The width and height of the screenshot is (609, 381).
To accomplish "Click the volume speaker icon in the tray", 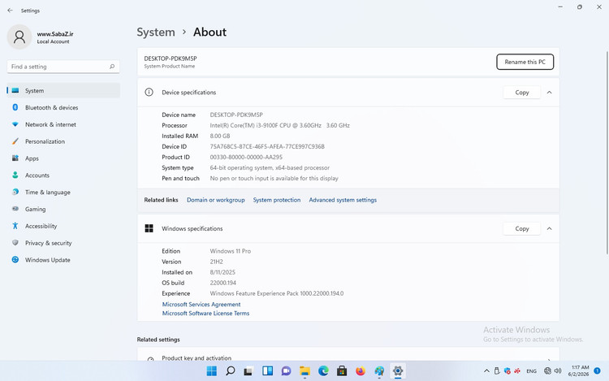I will [x=558, y=371].
